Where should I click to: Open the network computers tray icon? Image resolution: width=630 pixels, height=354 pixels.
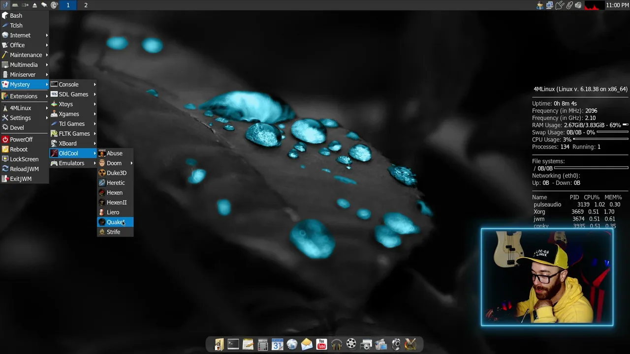(549, 5)
